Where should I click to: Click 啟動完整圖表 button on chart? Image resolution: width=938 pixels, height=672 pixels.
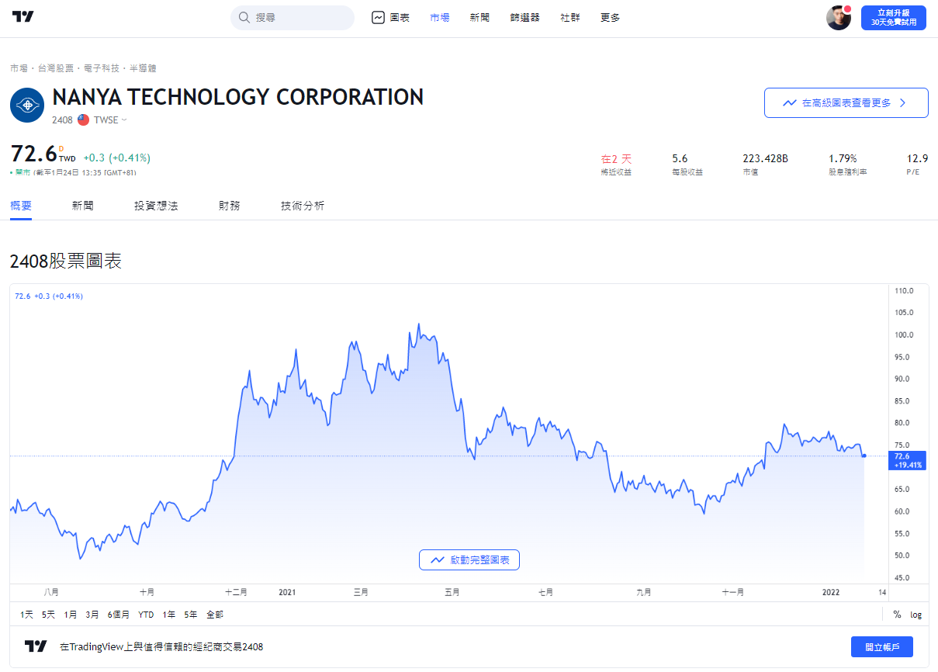coord(469,559)
